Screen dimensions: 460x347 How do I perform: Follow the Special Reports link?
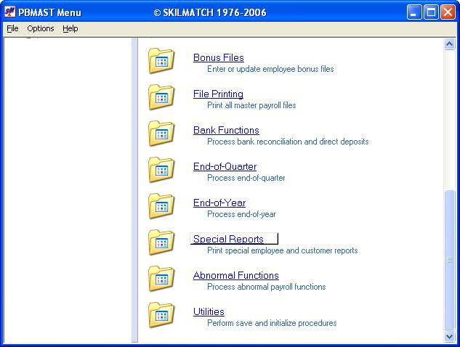[228, 239]
